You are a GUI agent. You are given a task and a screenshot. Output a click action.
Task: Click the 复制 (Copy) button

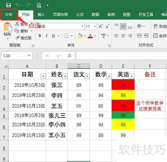[21, 31]
